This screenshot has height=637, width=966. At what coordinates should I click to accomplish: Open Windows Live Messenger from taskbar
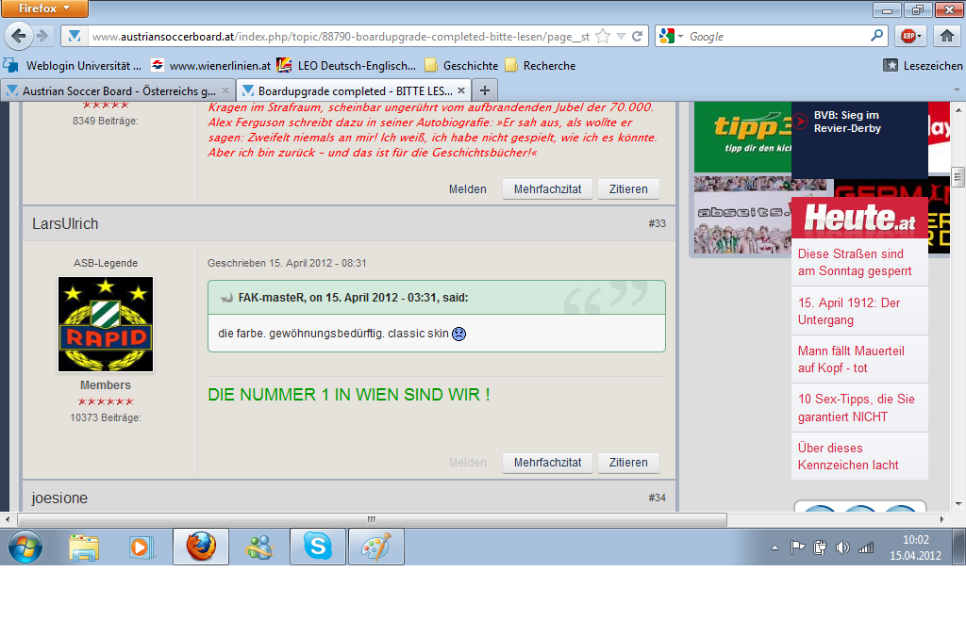click(259, 547)
